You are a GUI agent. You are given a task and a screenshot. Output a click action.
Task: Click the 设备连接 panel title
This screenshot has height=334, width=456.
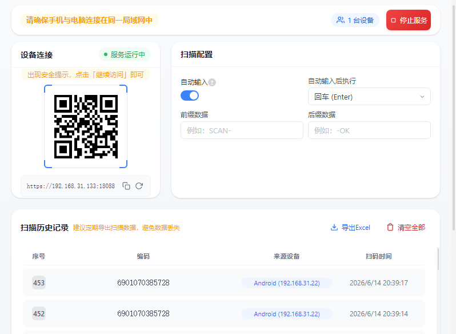[37, 55]
